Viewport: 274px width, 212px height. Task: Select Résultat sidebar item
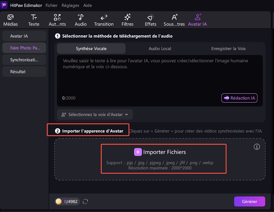pos(24,72)
